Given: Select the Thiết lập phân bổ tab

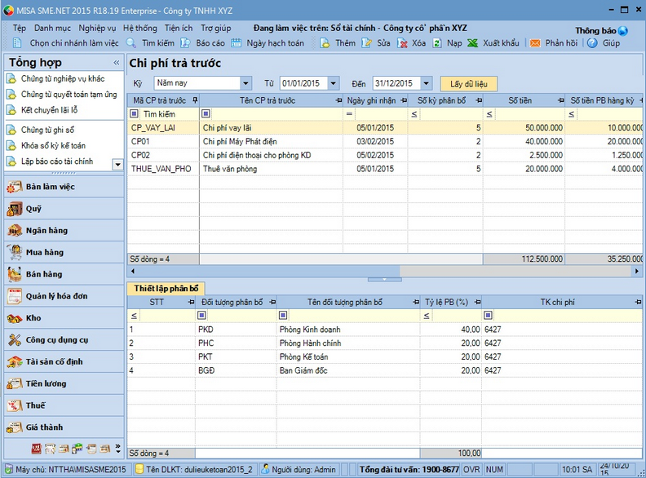Looking at the screenshot, I should point(166,289).
